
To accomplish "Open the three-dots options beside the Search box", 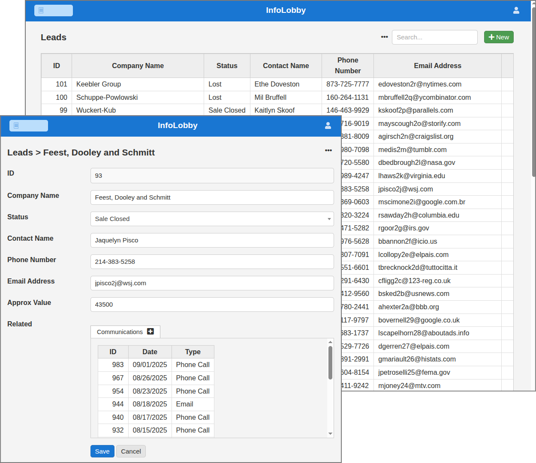I will click(x=384, y=37).
